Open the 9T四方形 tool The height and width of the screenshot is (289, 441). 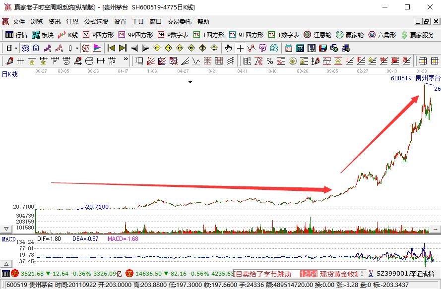click(246, 35)
